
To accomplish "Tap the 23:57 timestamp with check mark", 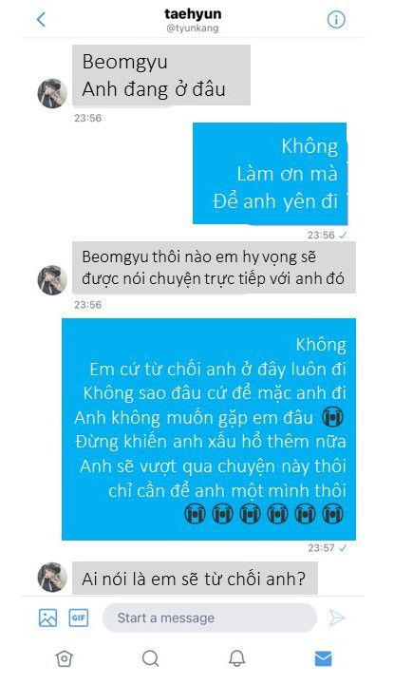I will pos(328,547).
